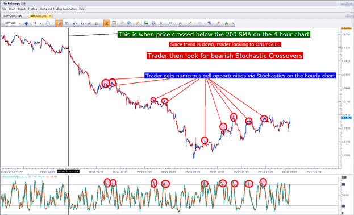Click the 06/15 08:00 time axis label

[290, 172]
